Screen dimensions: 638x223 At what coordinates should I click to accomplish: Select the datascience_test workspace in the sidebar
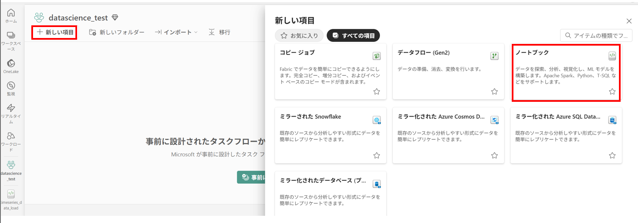tap(11, 171)
